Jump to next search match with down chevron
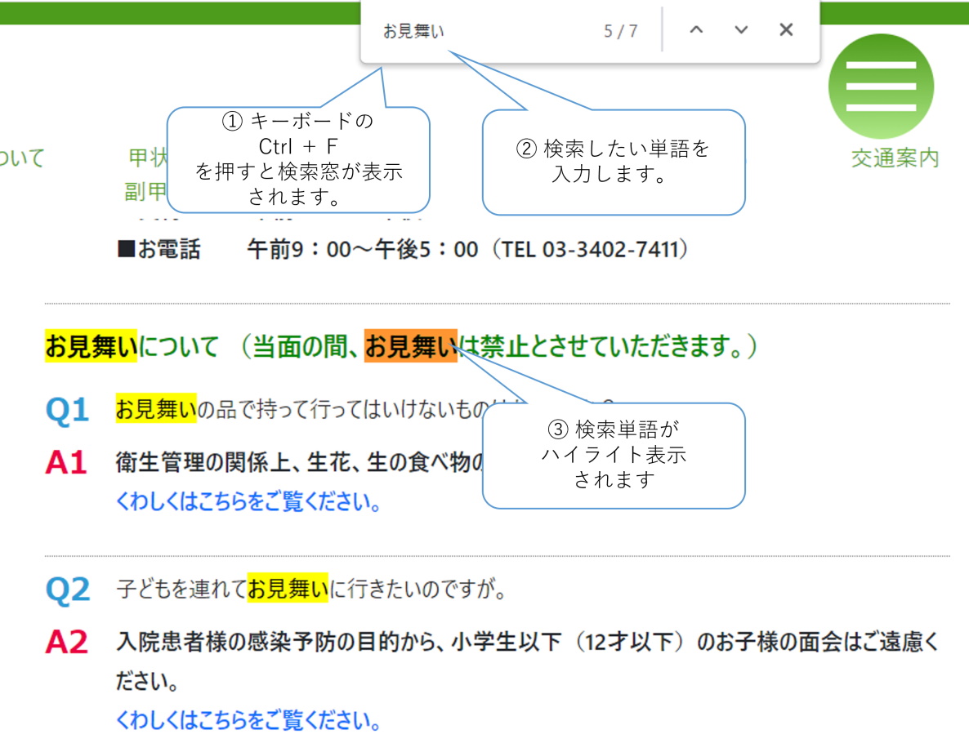 tap(741, 30)
